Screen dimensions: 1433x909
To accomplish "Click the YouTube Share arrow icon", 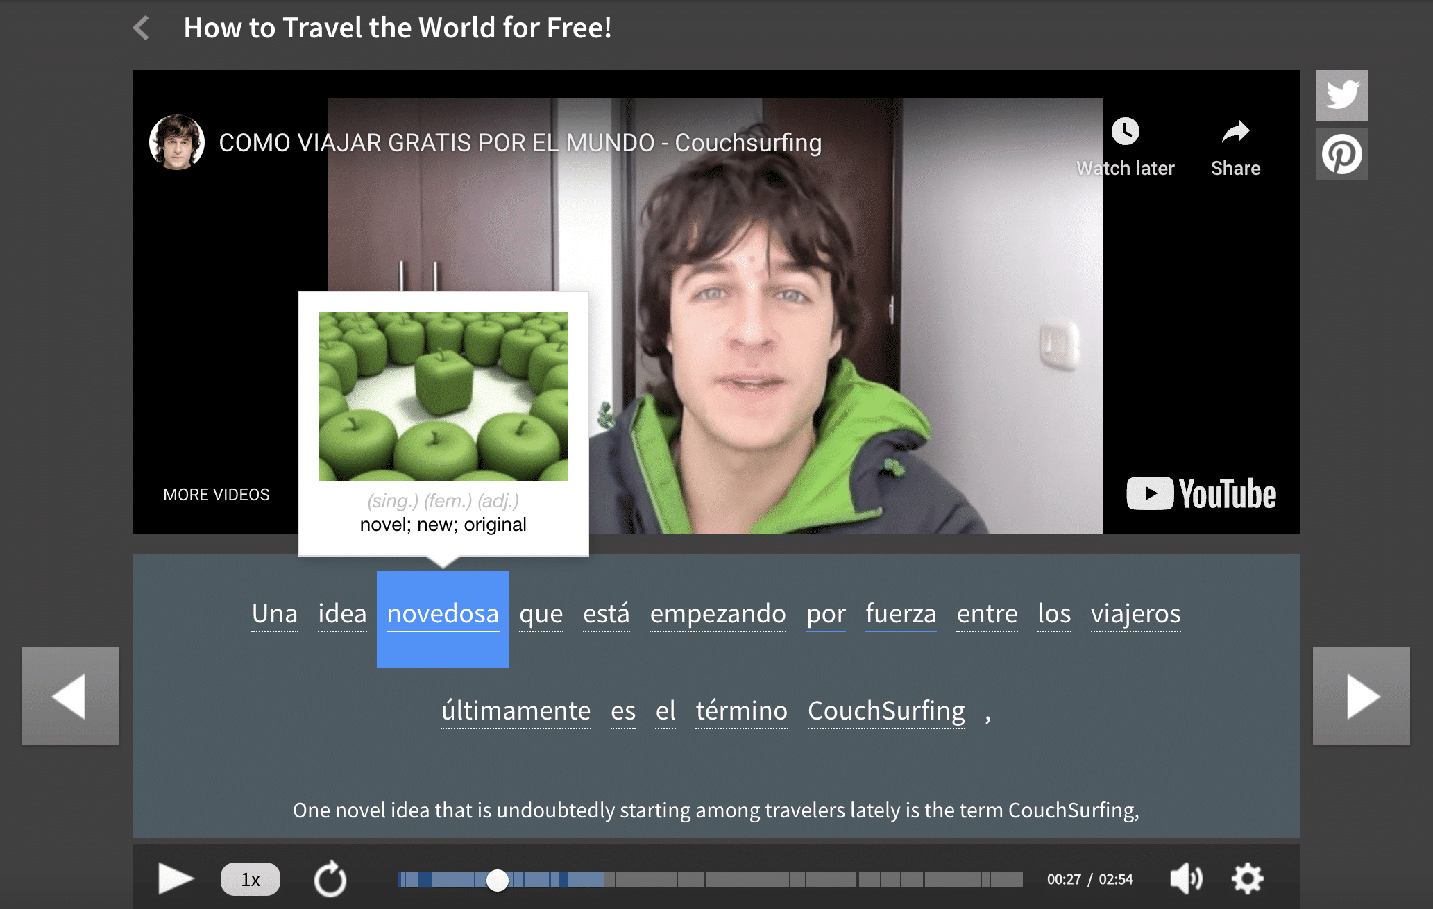I will 1235,131.
